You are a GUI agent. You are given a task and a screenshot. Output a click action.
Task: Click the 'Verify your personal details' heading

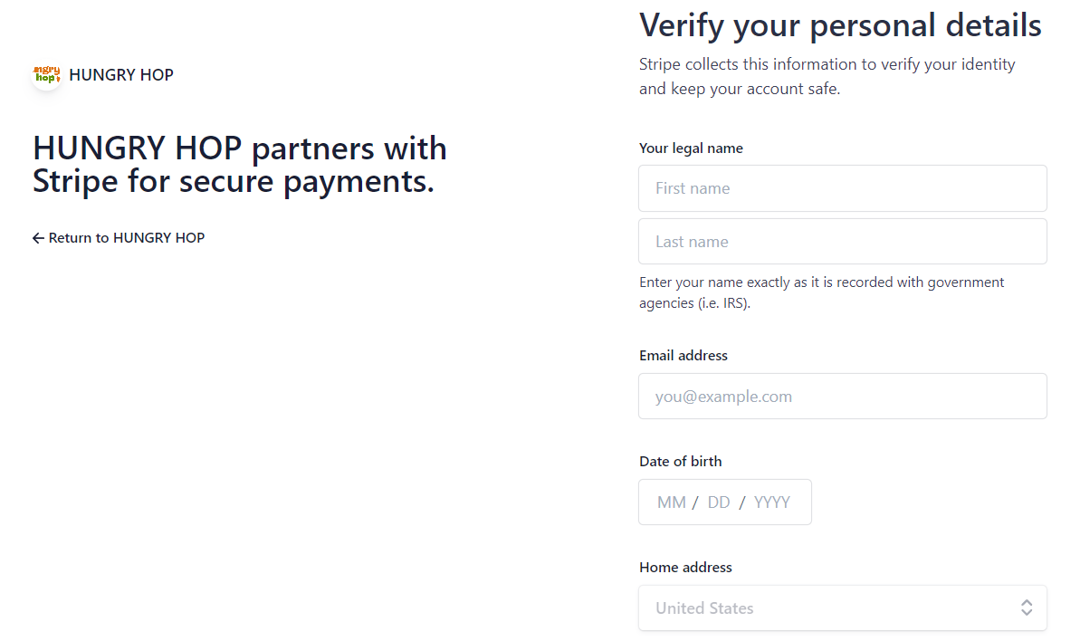point(840,25)
